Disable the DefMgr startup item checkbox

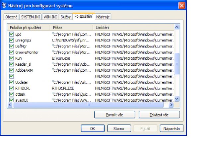pyautogui.click(x=12, y=46)
